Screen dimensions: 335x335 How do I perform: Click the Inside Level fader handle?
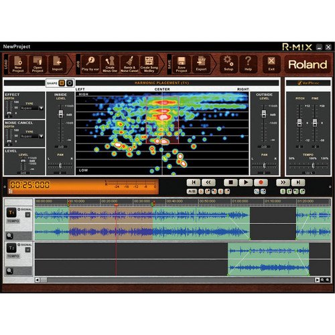(61, 114)
